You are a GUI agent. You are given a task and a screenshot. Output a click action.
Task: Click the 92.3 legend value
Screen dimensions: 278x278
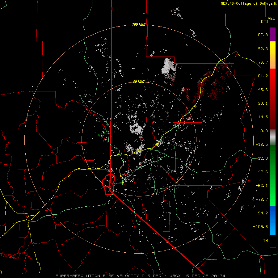[263, 48]
